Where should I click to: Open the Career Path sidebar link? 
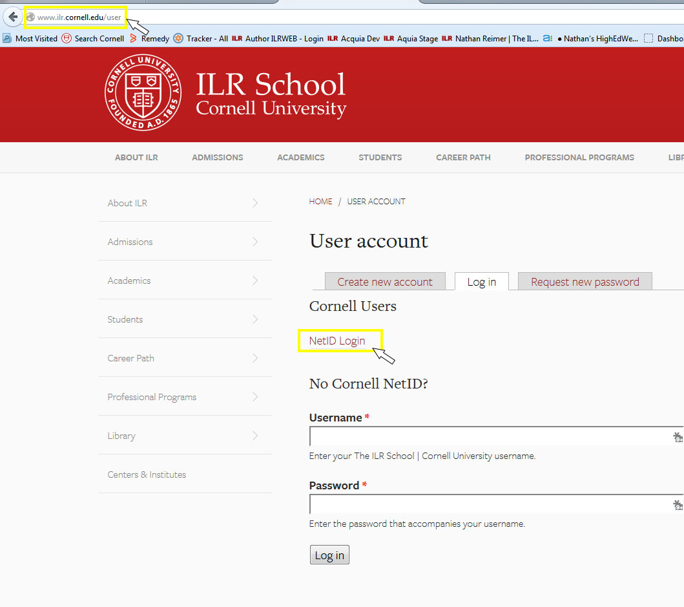pyautogui.click(x=131, y=359)
